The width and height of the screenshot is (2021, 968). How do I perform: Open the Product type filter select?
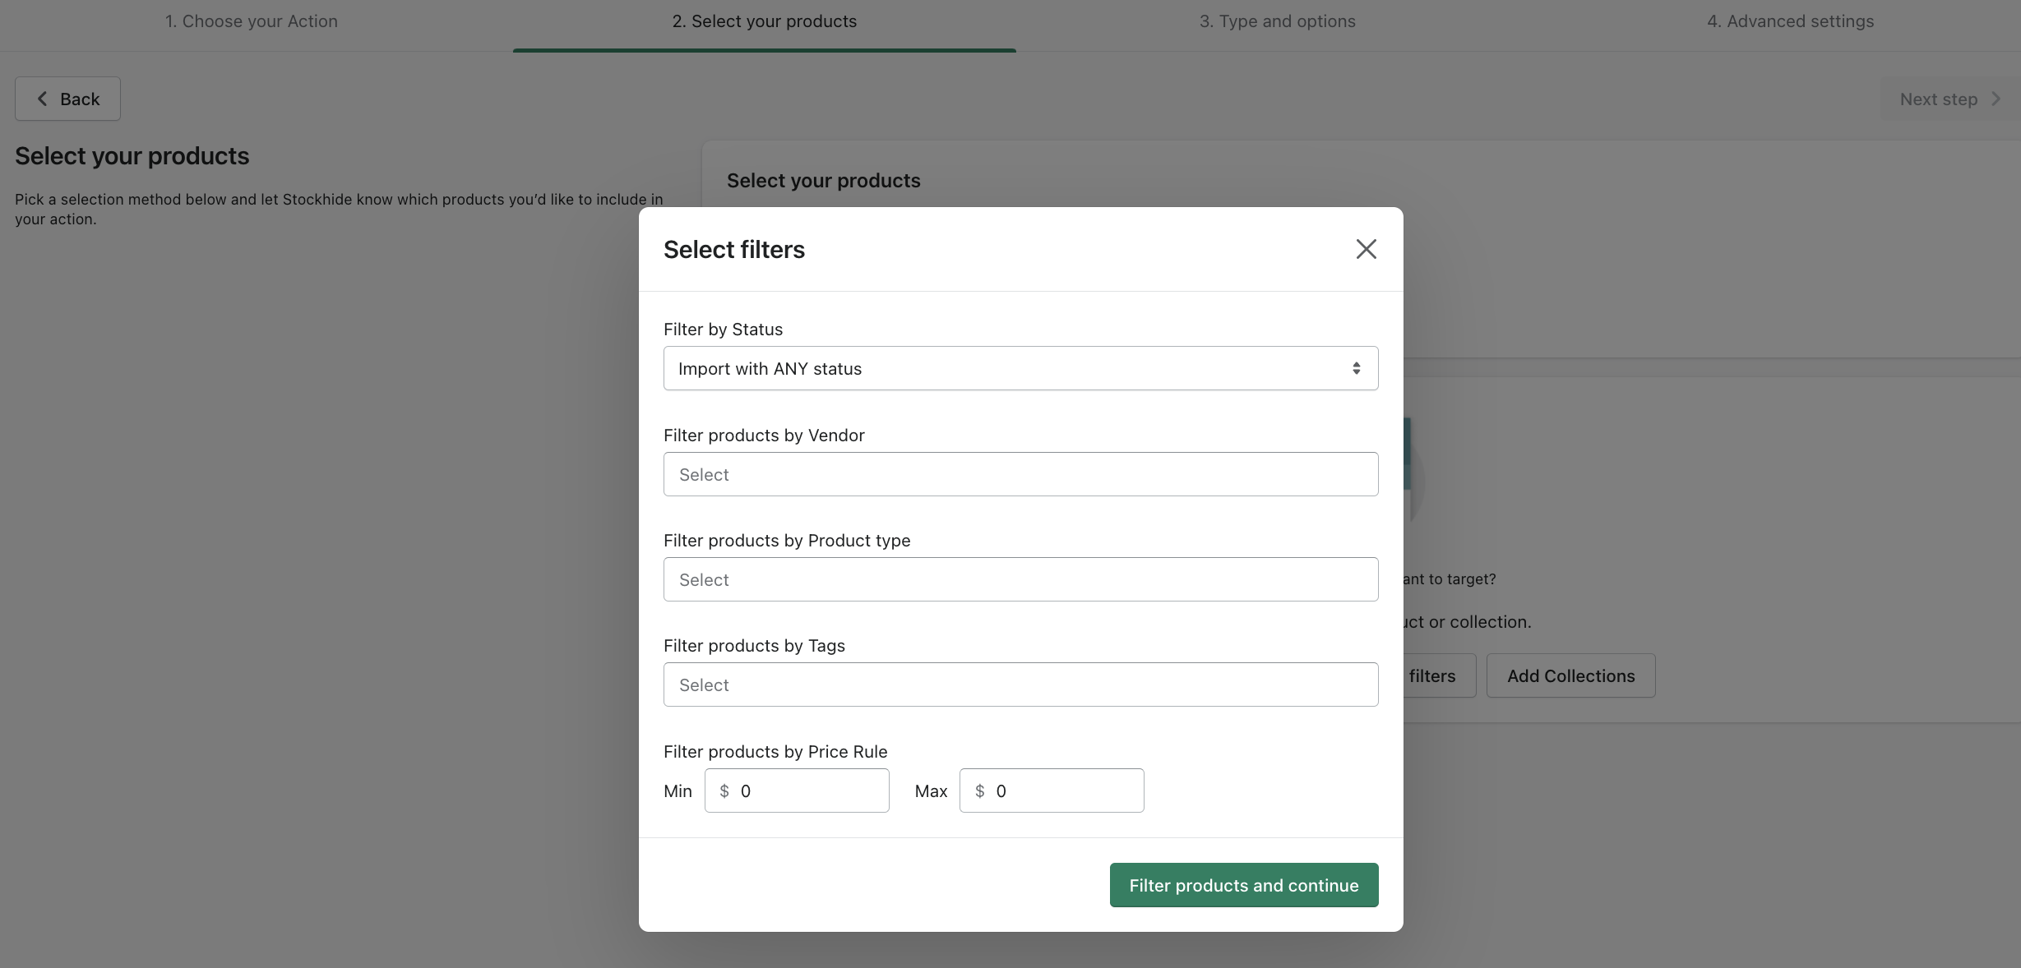(x=1020, y=579)
